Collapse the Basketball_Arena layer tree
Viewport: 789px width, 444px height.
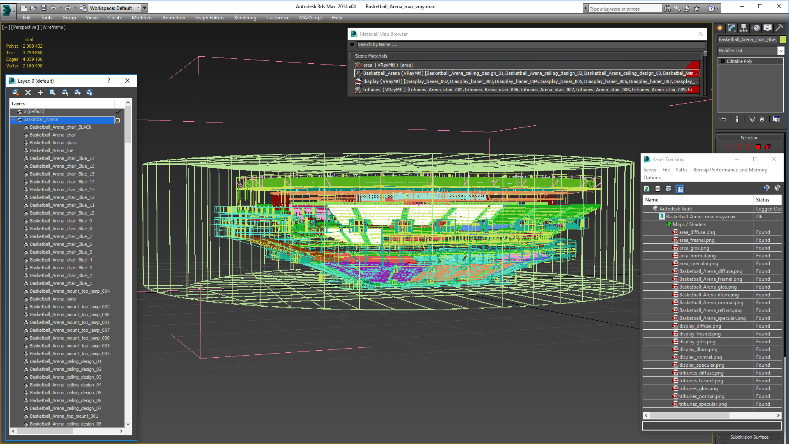pos(13,120)
